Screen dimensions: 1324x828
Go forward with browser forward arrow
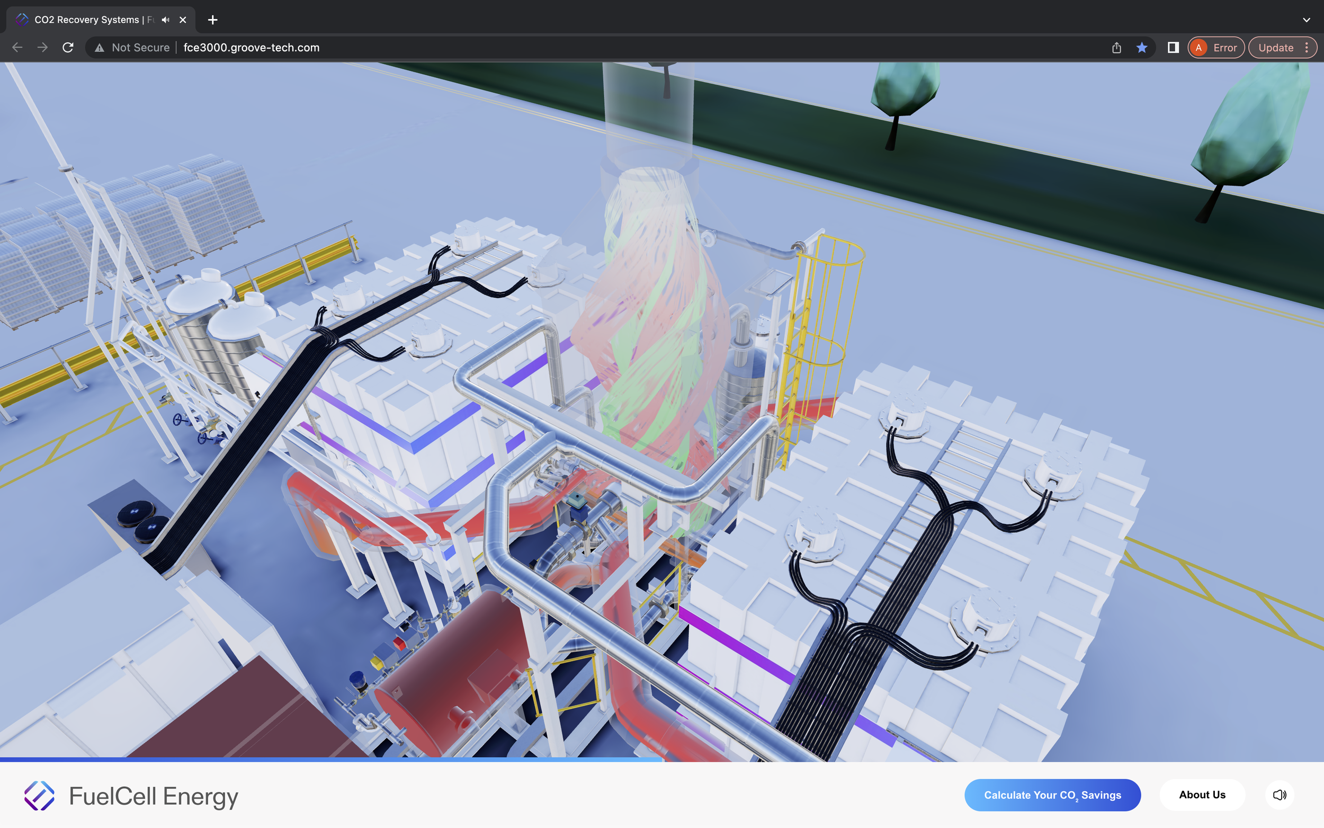(42, 48)
